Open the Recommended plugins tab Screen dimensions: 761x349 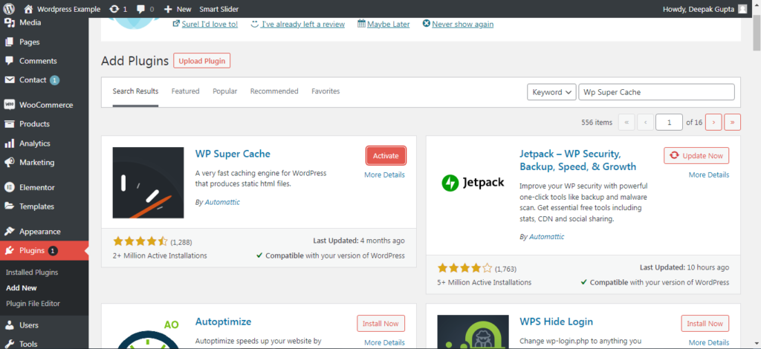273,91
